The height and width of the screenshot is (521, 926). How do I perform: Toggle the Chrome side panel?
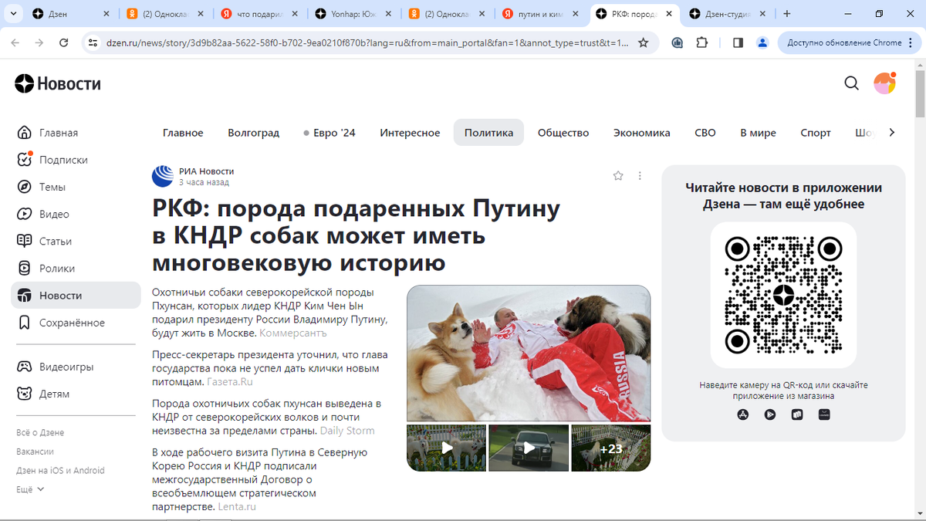(738, 42)
